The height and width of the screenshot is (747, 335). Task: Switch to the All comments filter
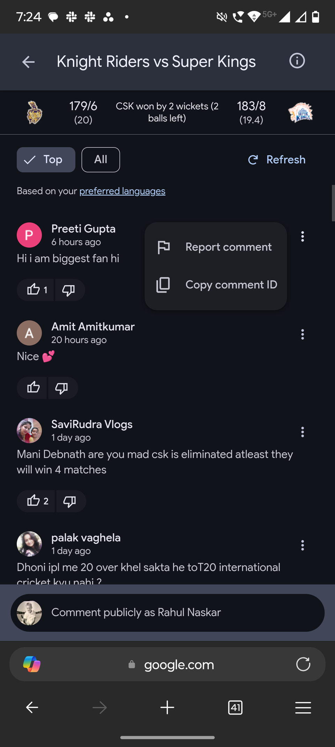click(x=100, y=160)
